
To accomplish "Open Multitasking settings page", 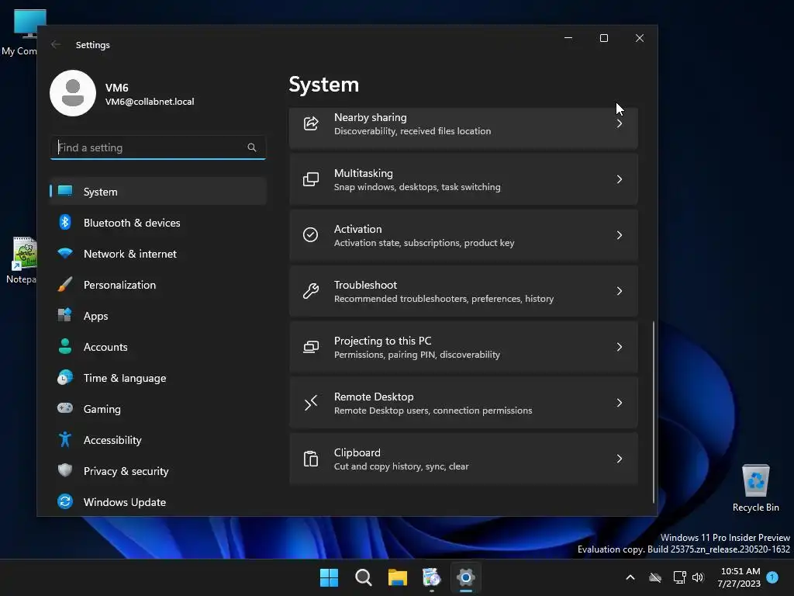I will pos(464,179).
